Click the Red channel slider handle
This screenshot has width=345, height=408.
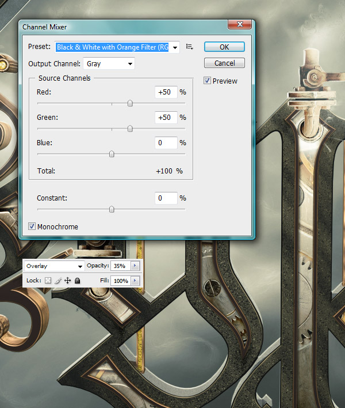click(130, 103)
